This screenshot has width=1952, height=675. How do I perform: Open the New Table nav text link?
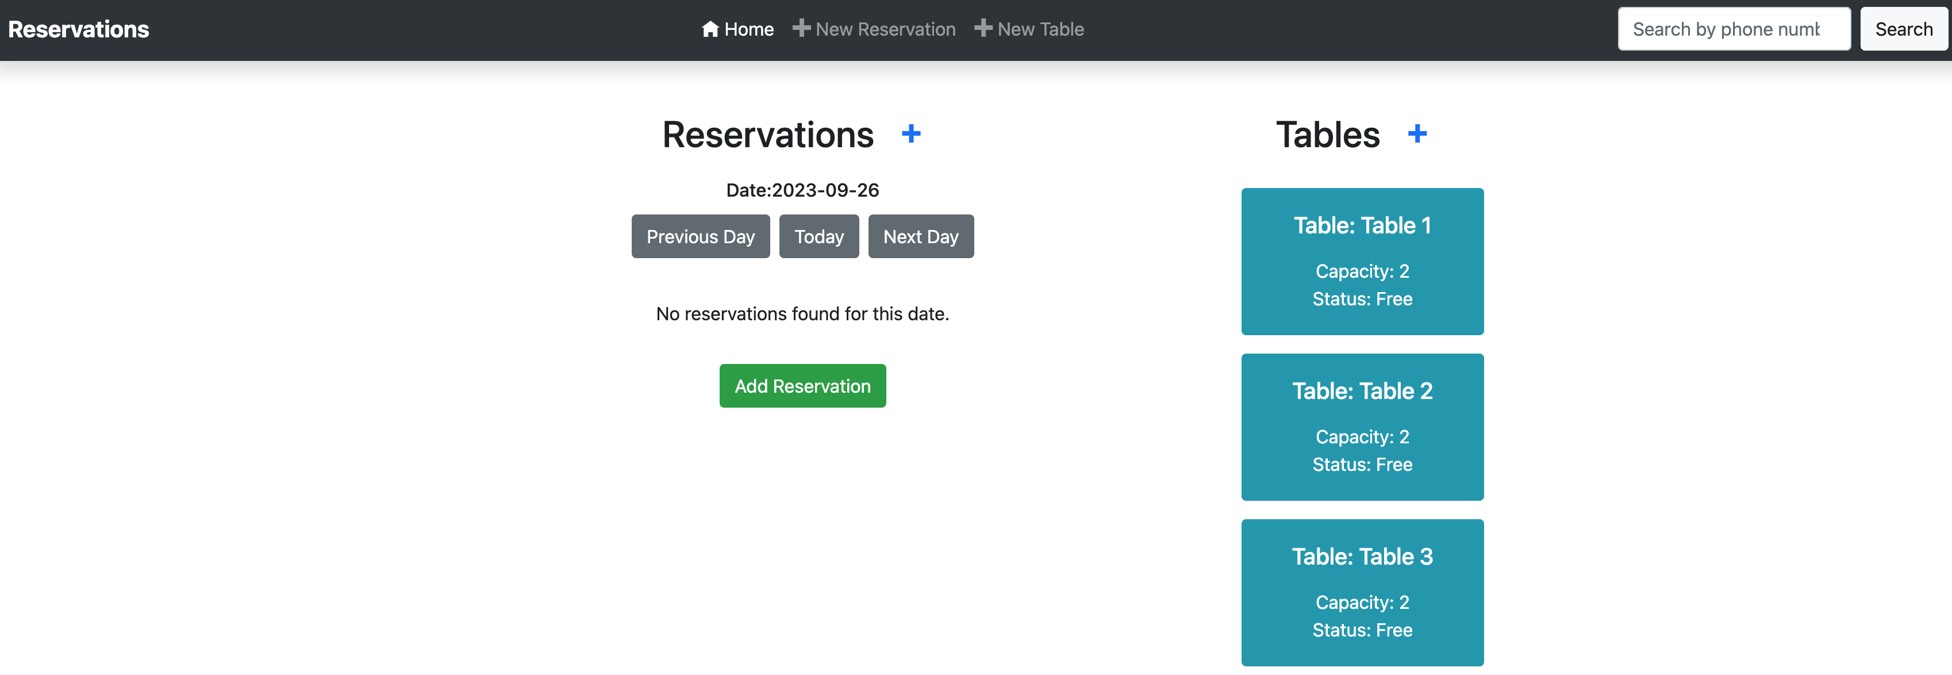tap(1040, 29)
